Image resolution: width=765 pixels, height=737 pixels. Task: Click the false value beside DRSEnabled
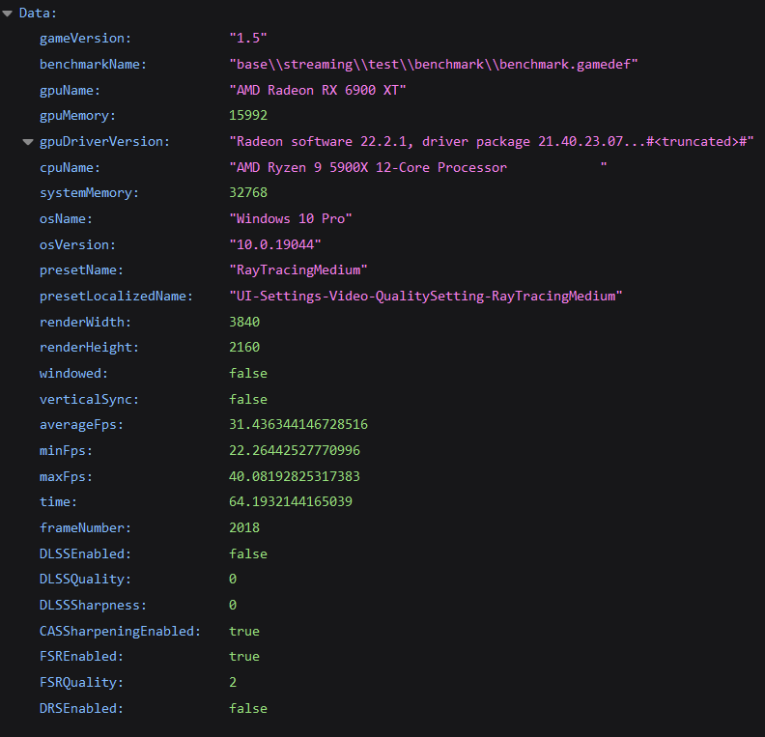click(x=248, y=708)
